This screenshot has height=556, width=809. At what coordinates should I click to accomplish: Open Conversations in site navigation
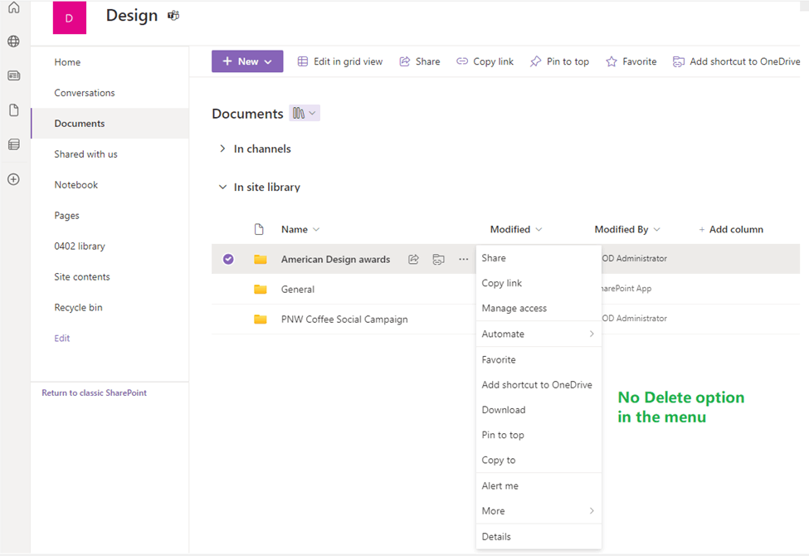pos(85,93)
